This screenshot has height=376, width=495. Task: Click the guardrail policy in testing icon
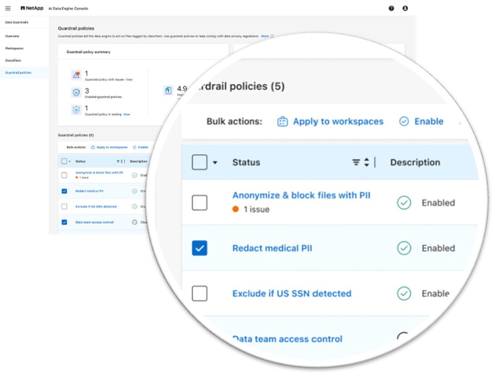76,110
